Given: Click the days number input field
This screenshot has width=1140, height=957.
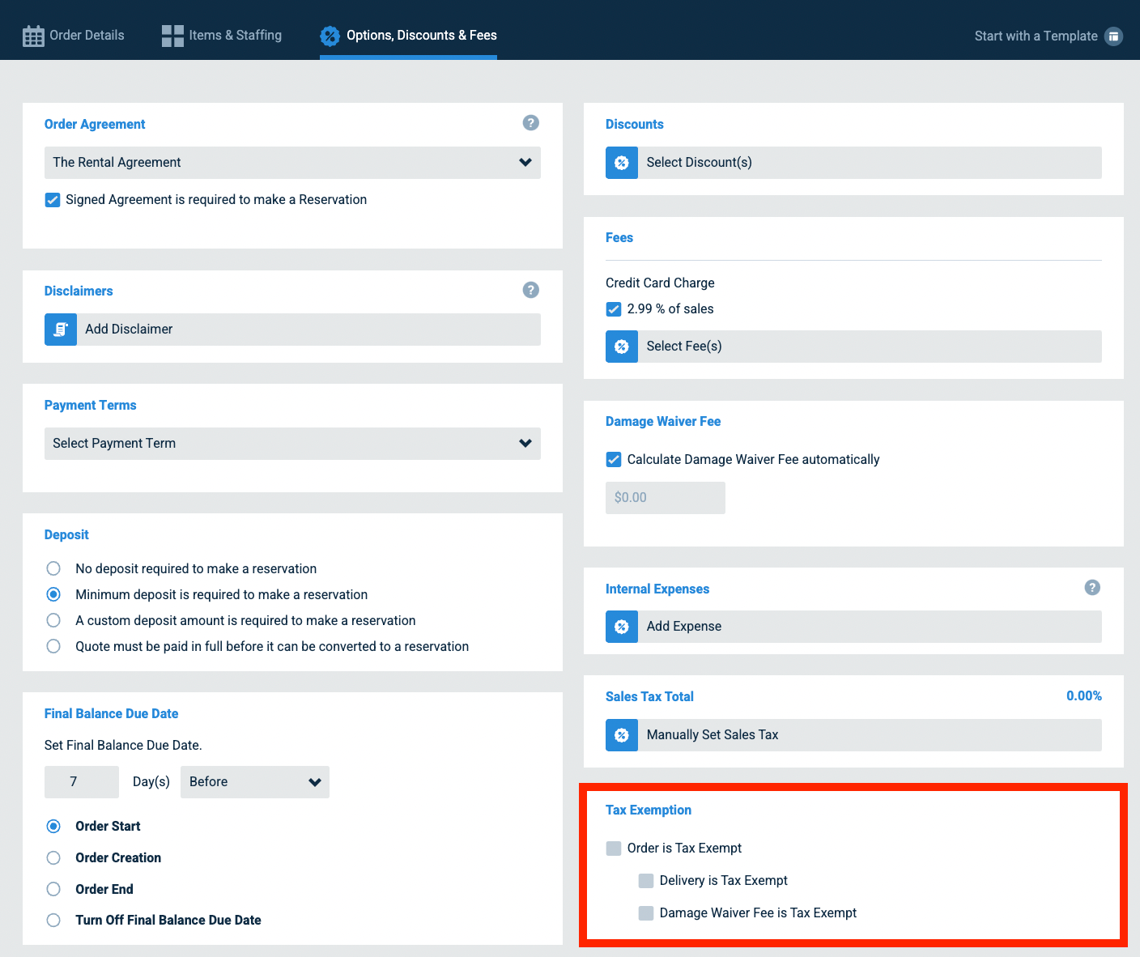Looking at the screenshot, I should [81, 782].
